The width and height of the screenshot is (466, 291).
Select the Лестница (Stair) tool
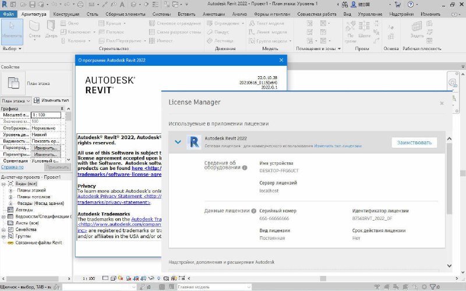coord(220,41)
